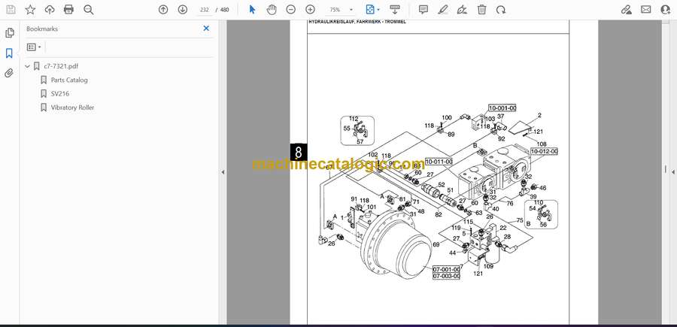Select the arrow selection tool
Image resolution: width=677 pixels, height=327 pixels.
253,10
